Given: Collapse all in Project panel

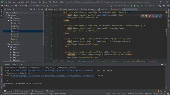Looking at the screenshot, I should coord(34,9).
